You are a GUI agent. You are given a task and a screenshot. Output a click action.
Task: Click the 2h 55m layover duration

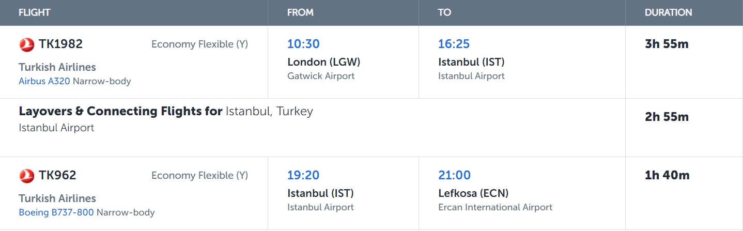click(667, 117)
